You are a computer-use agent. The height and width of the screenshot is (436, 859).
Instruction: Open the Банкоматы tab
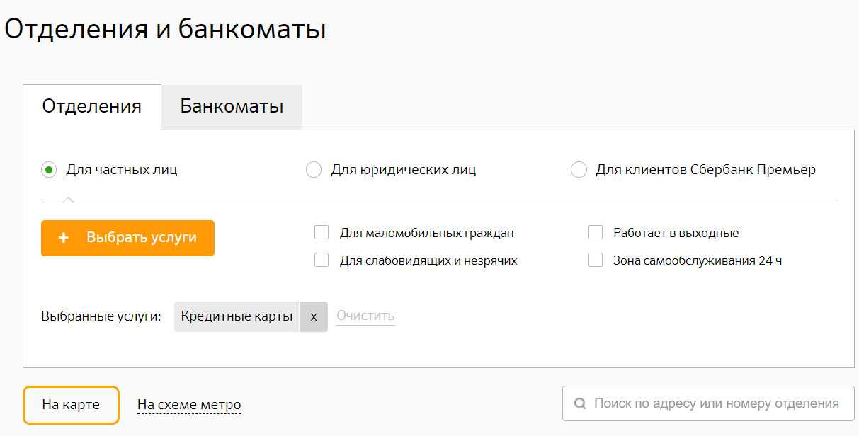[232, 107]
